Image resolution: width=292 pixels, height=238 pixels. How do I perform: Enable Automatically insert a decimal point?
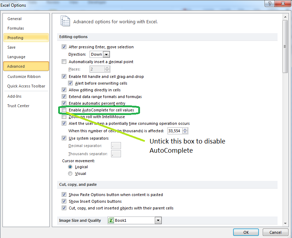tap(64, 62)
